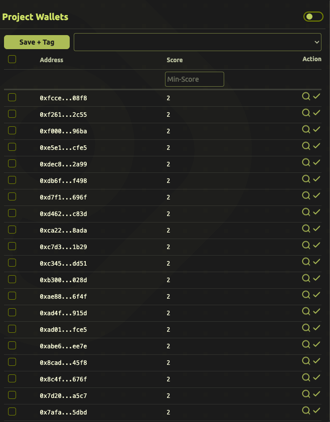Open the tag selection dropdown
Viewport: 330px width, 422px height.
click(x=198, y=42)
